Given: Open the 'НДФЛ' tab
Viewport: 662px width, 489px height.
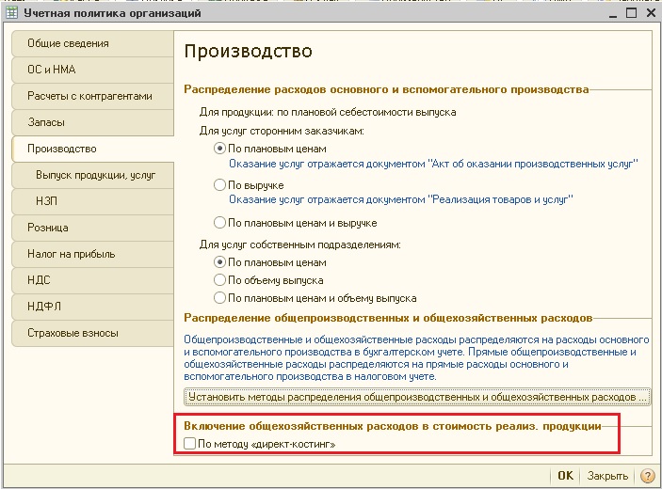Looking at the screenshot, I should pyautogui.click(x=93, y=307).
